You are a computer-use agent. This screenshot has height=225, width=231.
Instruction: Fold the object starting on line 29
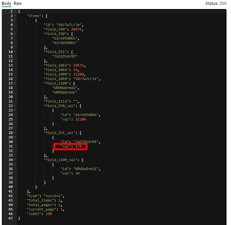[15, 137]
